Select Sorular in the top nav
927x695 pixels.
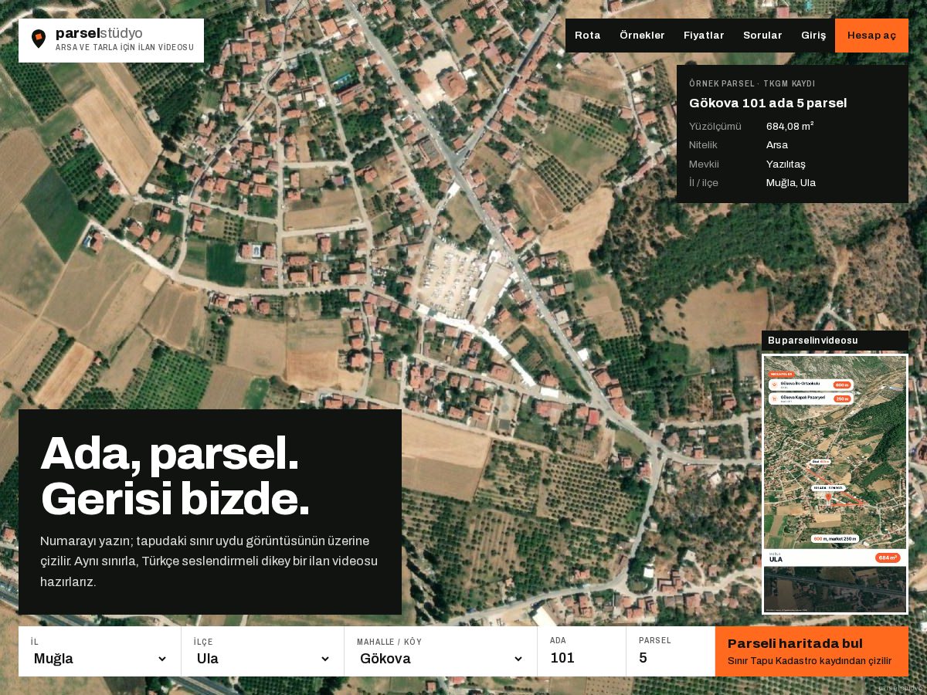[x=762, y=36]
